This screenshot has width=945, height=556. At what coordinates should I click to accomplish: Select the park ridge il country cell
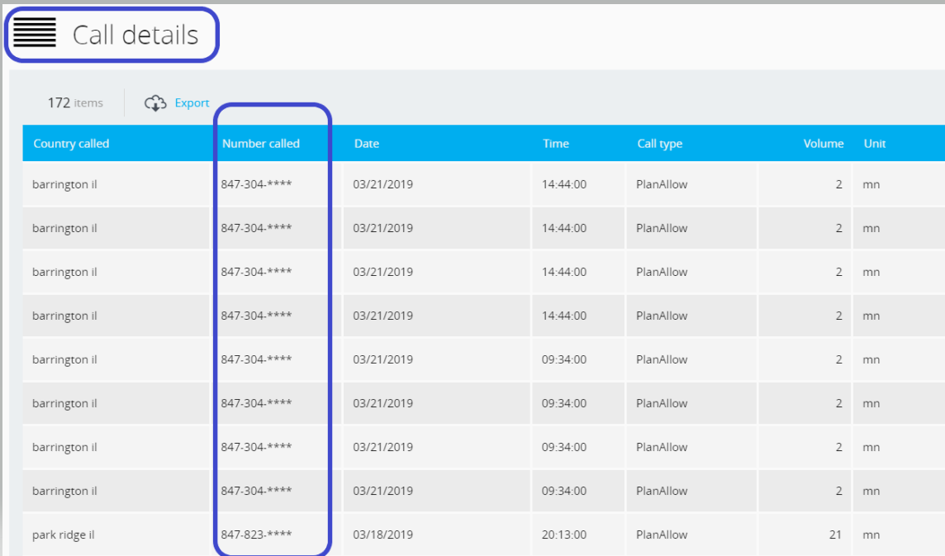(x=64, y=535)
